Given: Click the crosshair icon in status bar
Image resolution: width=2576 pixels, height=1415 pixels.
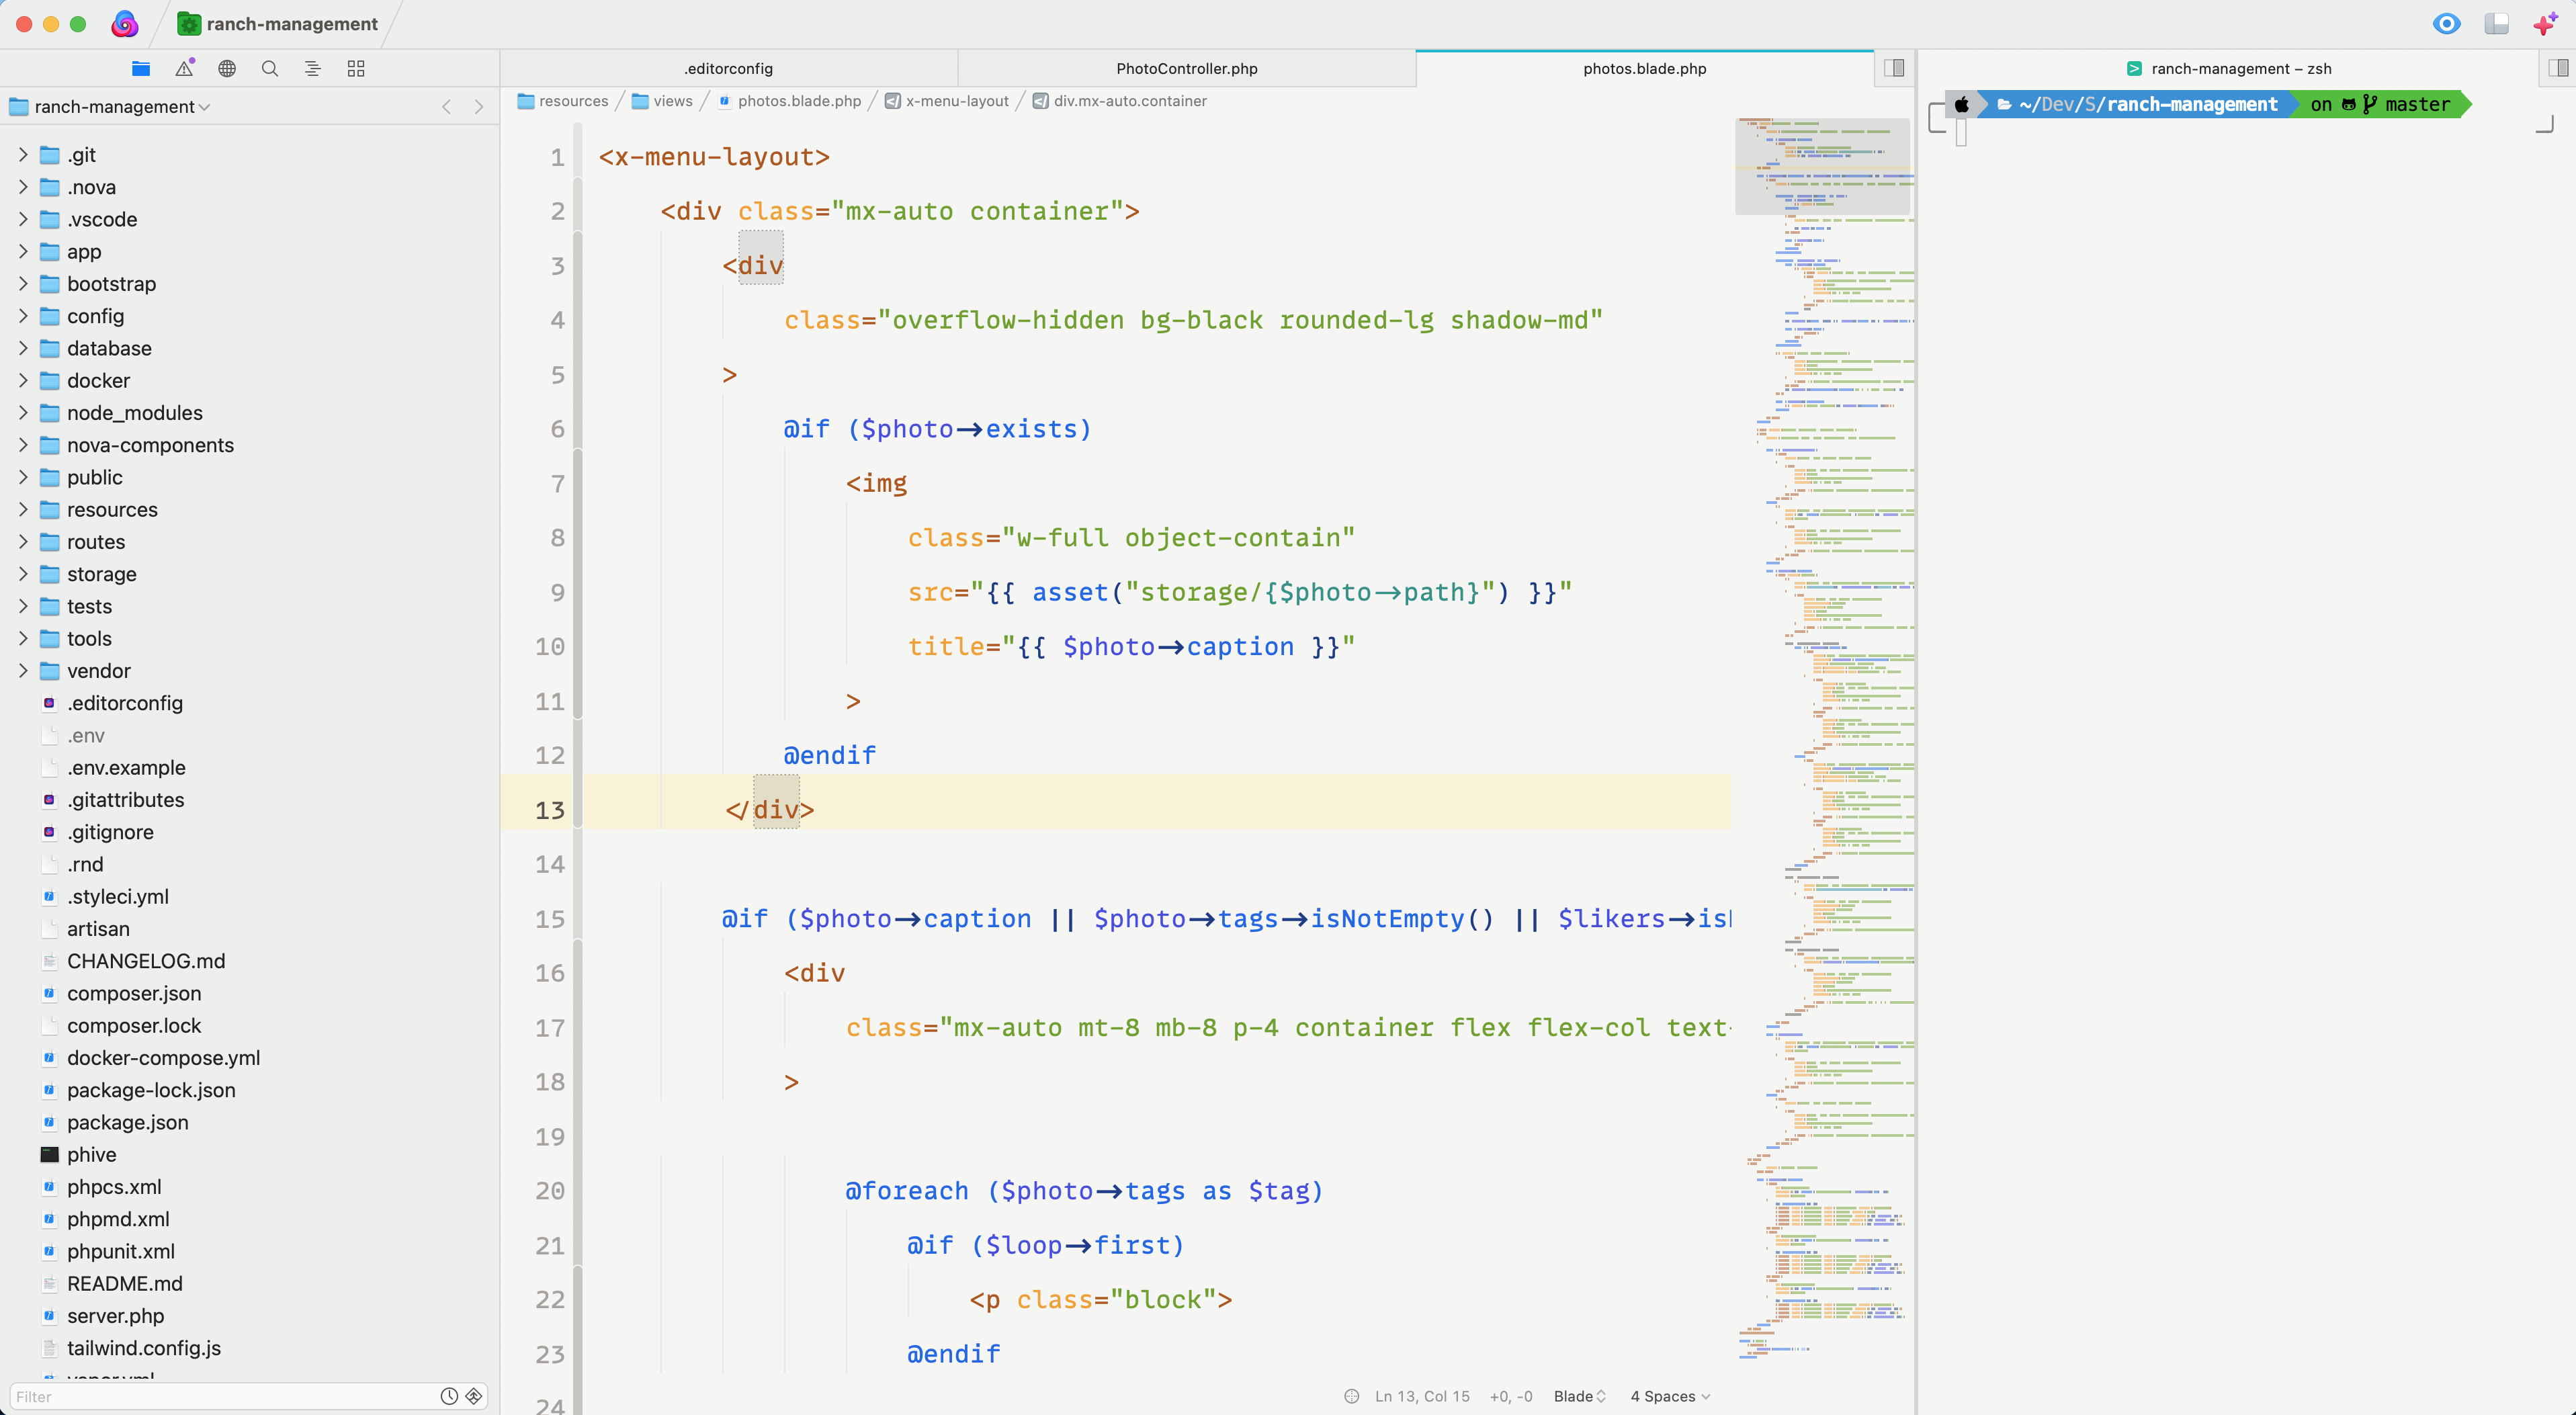Looking at the screenshot, I should pyautogui.click(x=1351, y=1396).
